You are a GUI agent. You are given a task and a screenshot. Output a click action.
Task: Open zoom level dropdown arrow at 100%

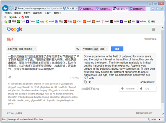click(159, 119)
